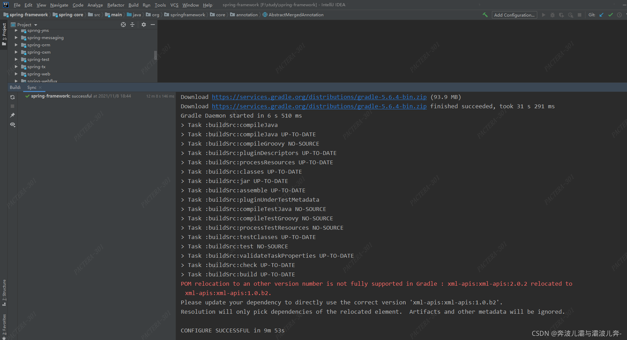Click Add Configuration... button

pyautogui.click(x=514, y=15)
